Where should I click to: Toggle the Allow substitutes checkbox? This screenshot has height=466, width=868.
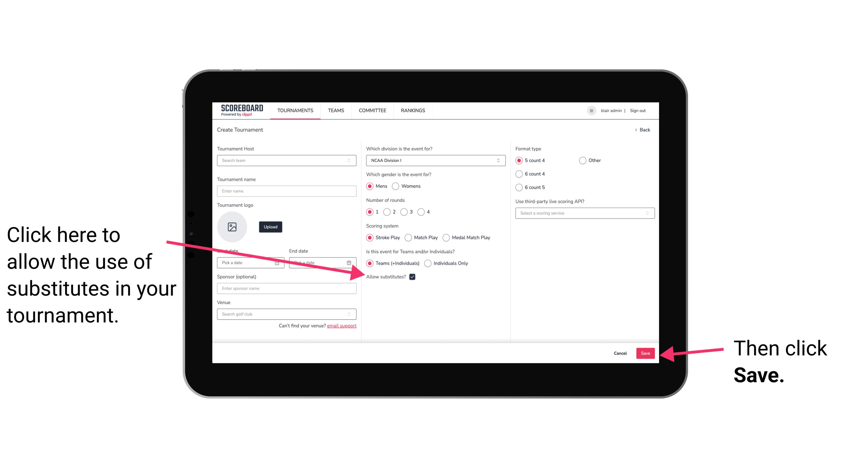413,277
